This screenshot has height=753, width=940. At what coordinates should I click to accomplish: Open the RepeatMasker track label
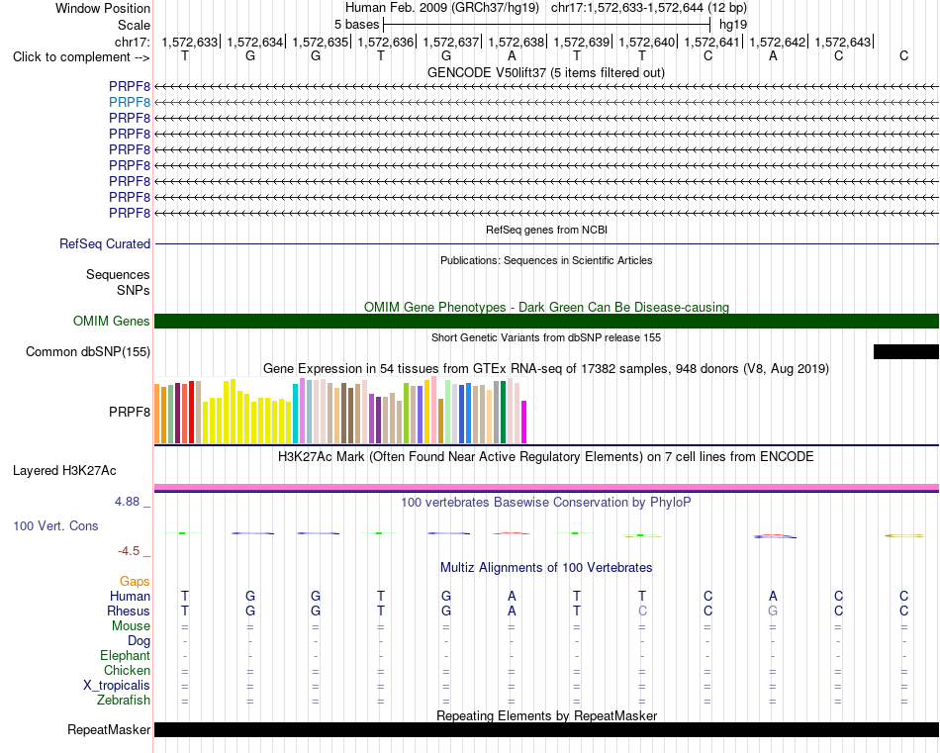point(109,729)
